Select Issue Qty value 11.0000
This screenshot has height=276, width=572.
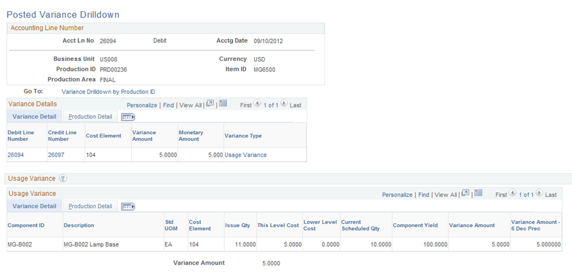coord(246,245)
